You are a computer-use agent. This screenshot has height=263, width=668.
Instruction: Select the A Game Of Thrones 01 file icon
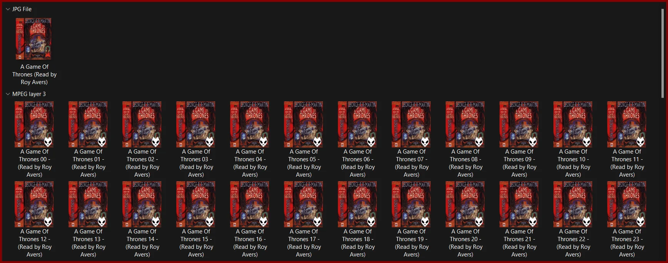(88, 124)
